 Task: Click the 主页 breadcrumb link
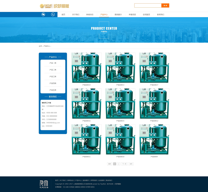pyautogui.click(x=40, y=46)
